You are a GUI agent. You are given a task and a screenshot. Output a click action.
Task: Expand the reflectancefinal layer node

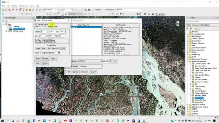[x=6, y=31]
